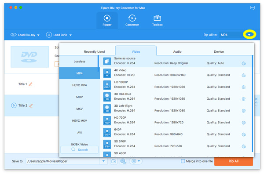Select the HD 720P format icon

coord(107,120)
